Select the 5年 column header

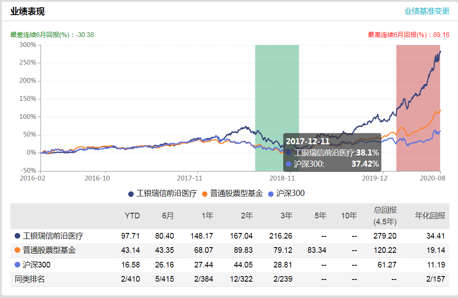pyautogui.click(x=320, y=216)
